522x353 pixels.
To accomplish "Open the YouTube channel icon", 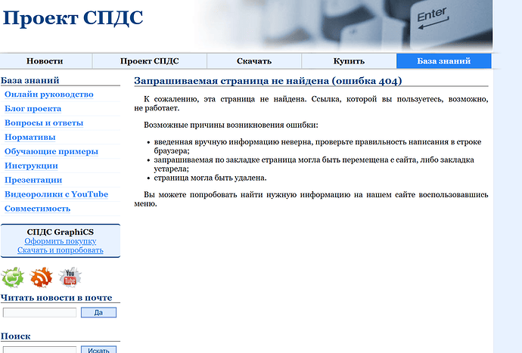I will (x=70, y=277).
